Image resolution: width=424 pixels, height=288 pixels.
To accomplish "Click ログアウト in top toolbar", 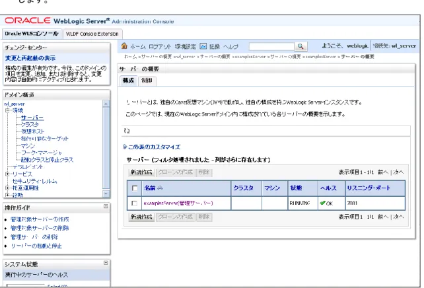I will (x=160, y=46).
